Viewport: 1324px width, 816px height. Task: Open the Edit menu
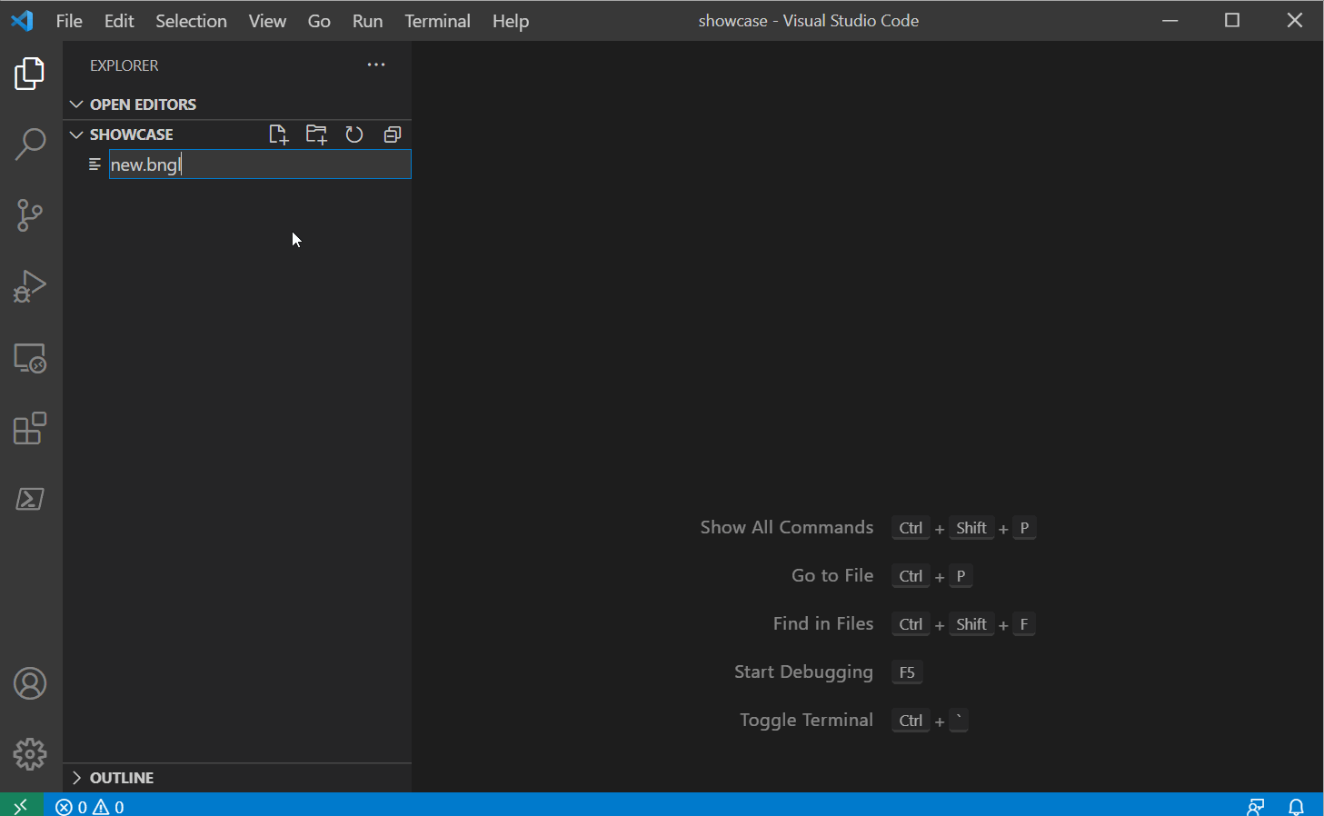click(119, 21)
